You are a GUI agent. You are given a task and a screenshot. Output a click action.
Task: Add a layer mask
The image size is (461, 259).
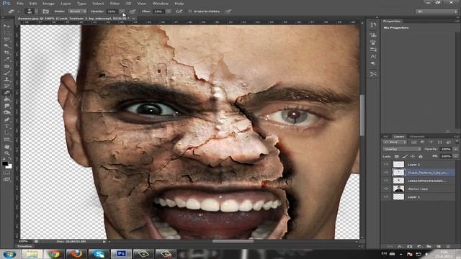pyautogui.click(x=410, y=247)
